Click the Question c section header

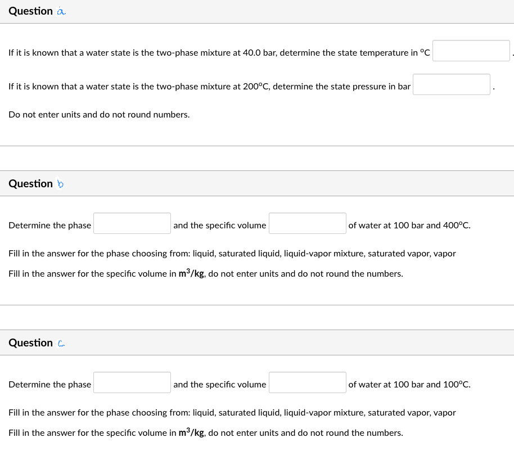31,342
